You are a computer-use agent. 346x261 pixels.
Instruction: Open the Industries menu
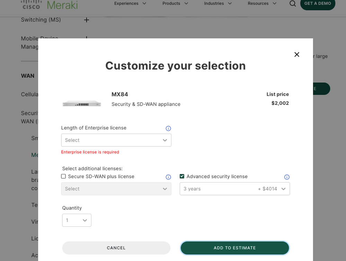[x=218, y=3]
